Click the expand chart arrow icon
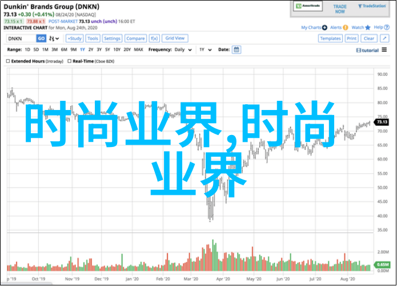The width and height of the screenshot is (397, 286). coord(384,38)
